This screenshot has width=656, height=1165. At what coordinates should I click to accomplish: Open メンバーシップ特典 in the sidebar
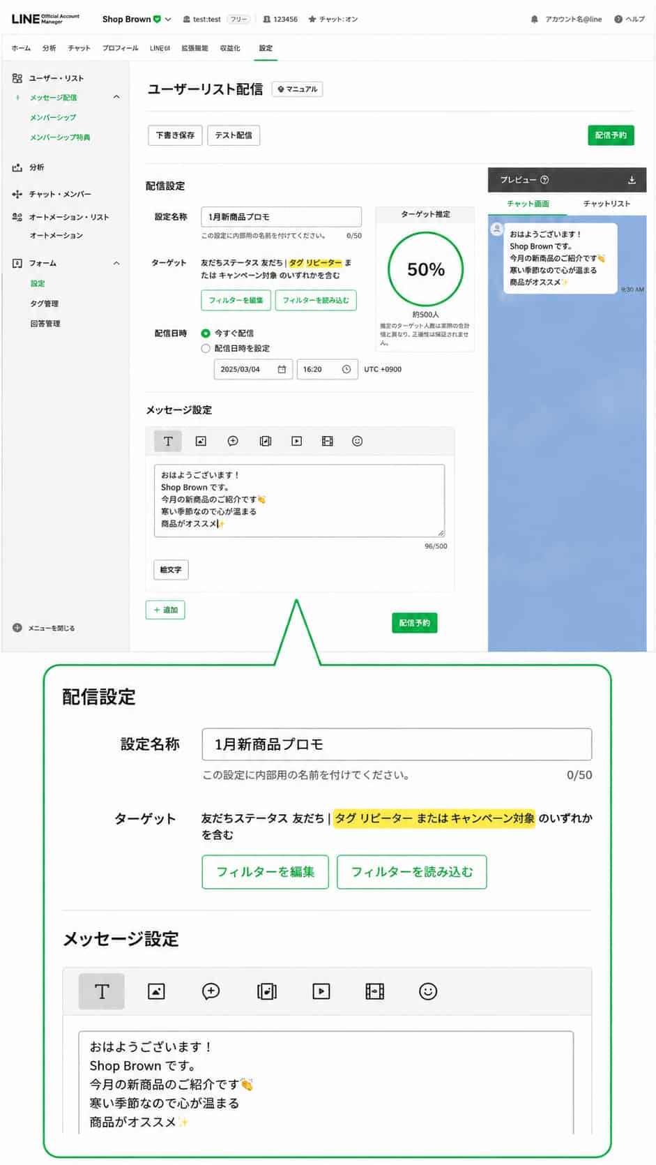click(60, 137)
